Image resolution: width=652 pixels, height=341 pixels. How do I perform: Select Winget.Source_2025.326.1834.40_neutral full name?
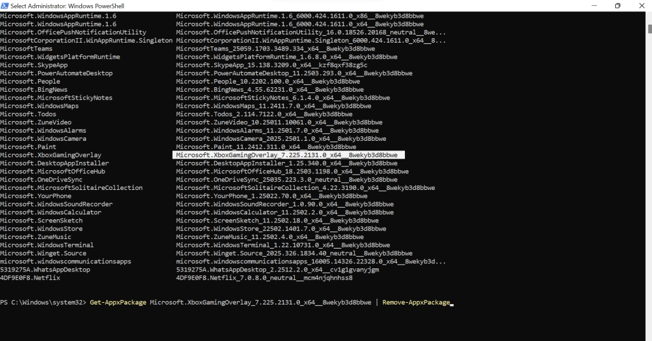pos(294,253)
